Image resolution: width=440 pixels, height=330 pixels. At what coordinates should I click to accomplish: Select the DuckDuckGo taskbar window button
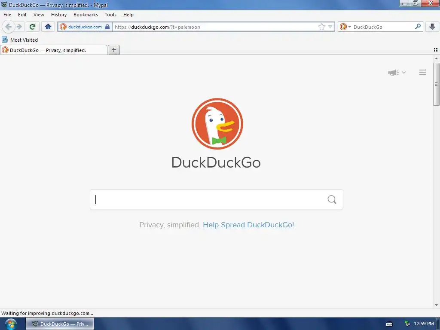tap(60, 324)
